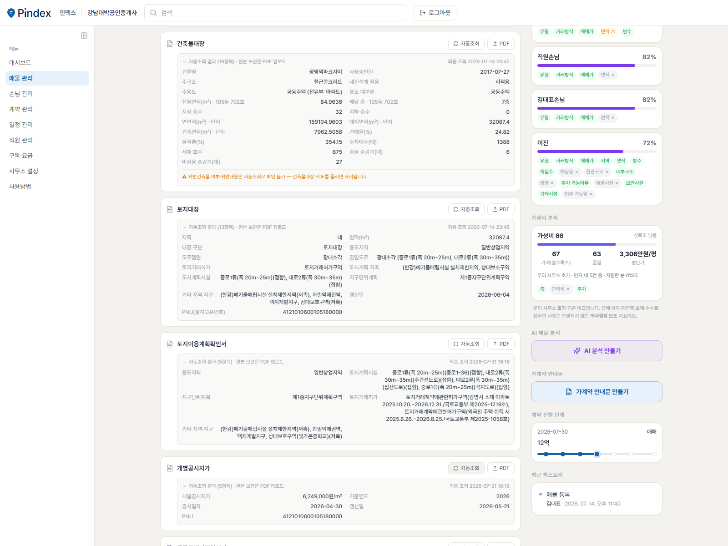Screen dimensions: 728x546
Task: Click the 토지대장 PNU value 4121010600105180000
Action: 313,312
